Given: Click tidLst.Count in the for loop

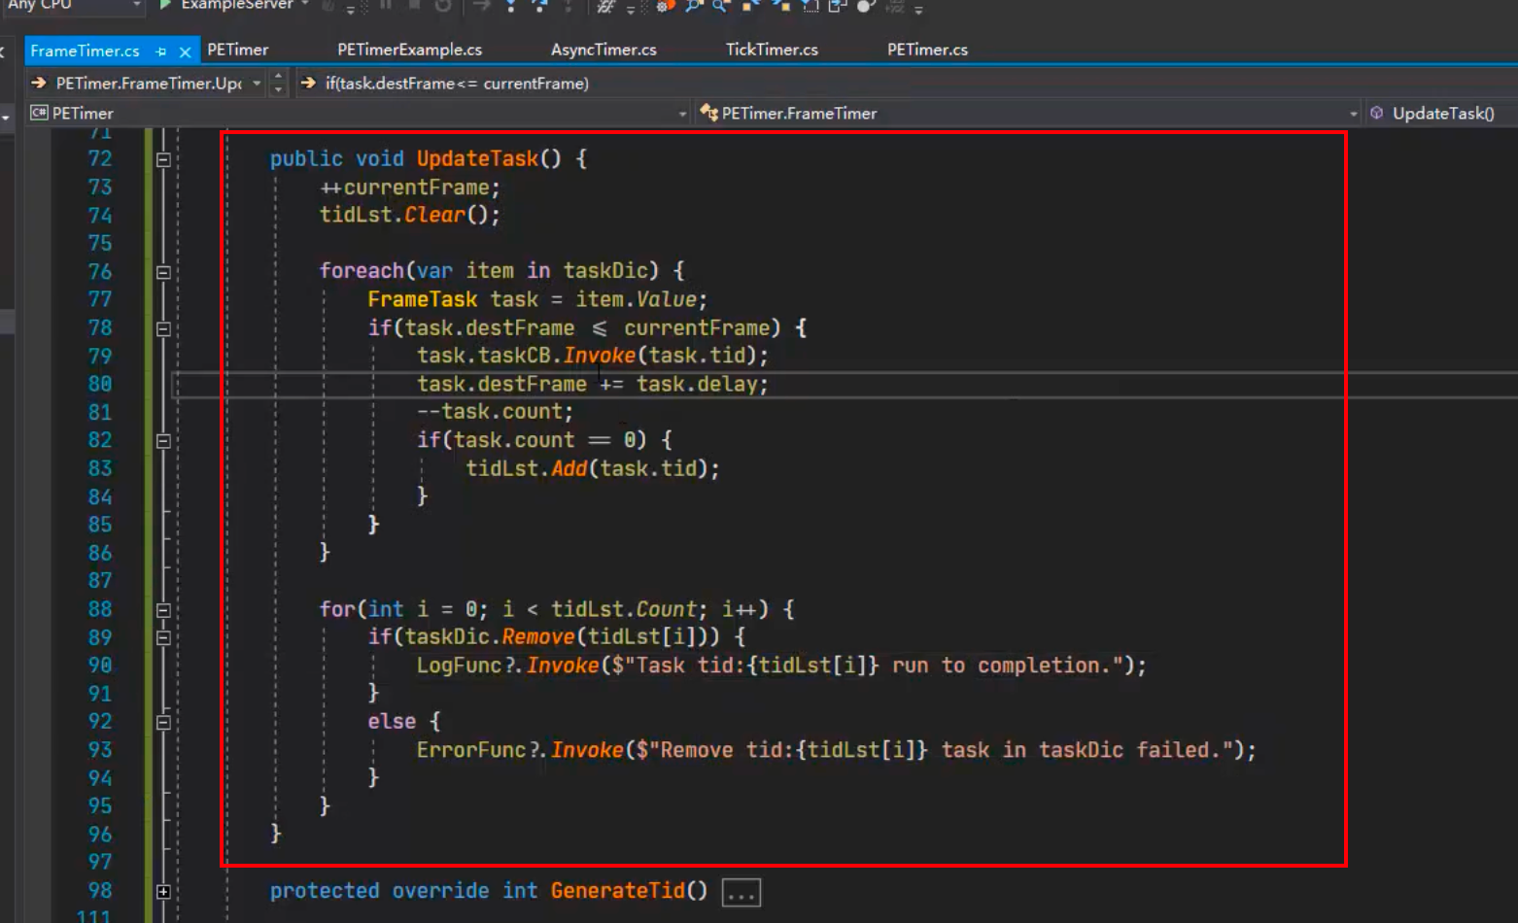Looking at the screenshot, I should tap(624, 609).
